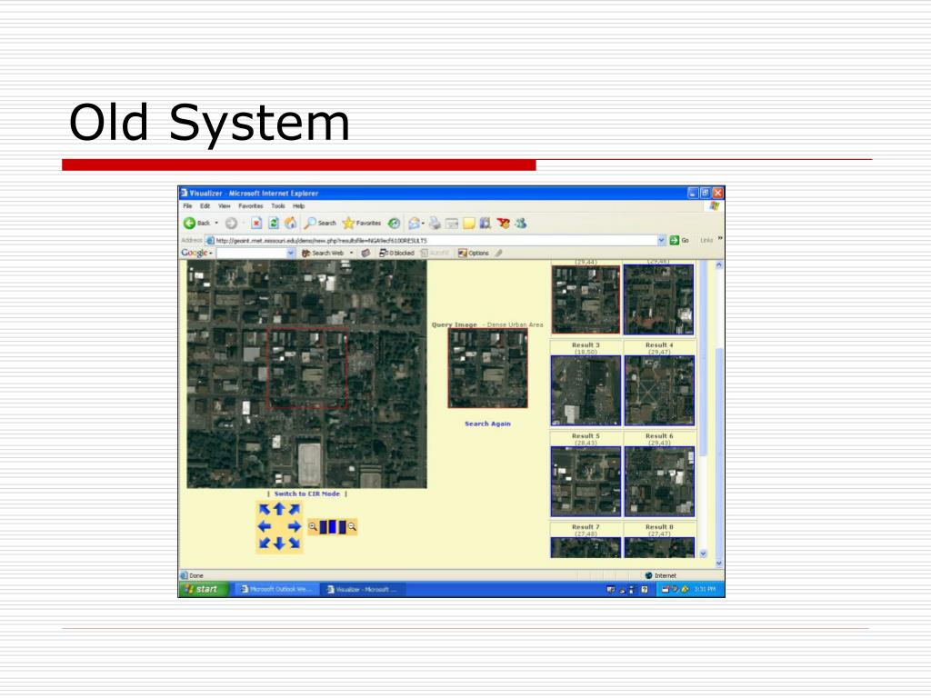The width and height of the screenshot is (931, 698).
Task: Select the third zoom level bar
Action: pos(342,526)
